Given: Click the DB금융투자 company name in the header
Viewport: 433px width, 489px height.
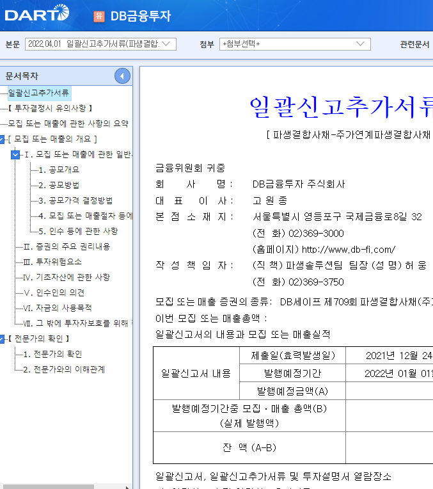Looking at the screenshot, I should coord(141,16).
